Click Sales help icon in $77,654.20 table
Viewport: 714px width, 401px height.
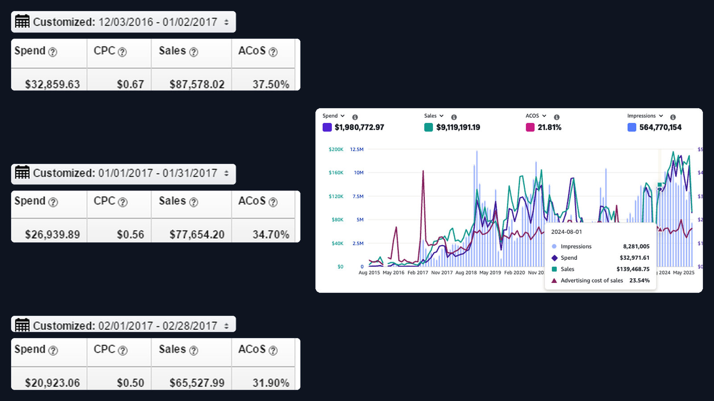[x=194, y=202]
